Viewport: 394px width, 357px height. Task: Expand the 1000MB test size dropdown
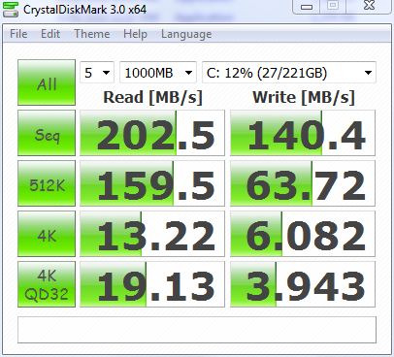tap(158, 73)
